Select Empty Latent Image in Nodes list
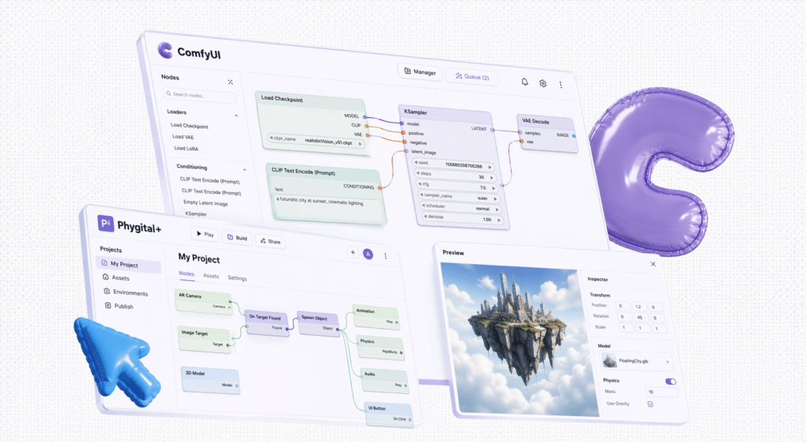806x442 pixels. pyautogui.click(x=205, y=203)
